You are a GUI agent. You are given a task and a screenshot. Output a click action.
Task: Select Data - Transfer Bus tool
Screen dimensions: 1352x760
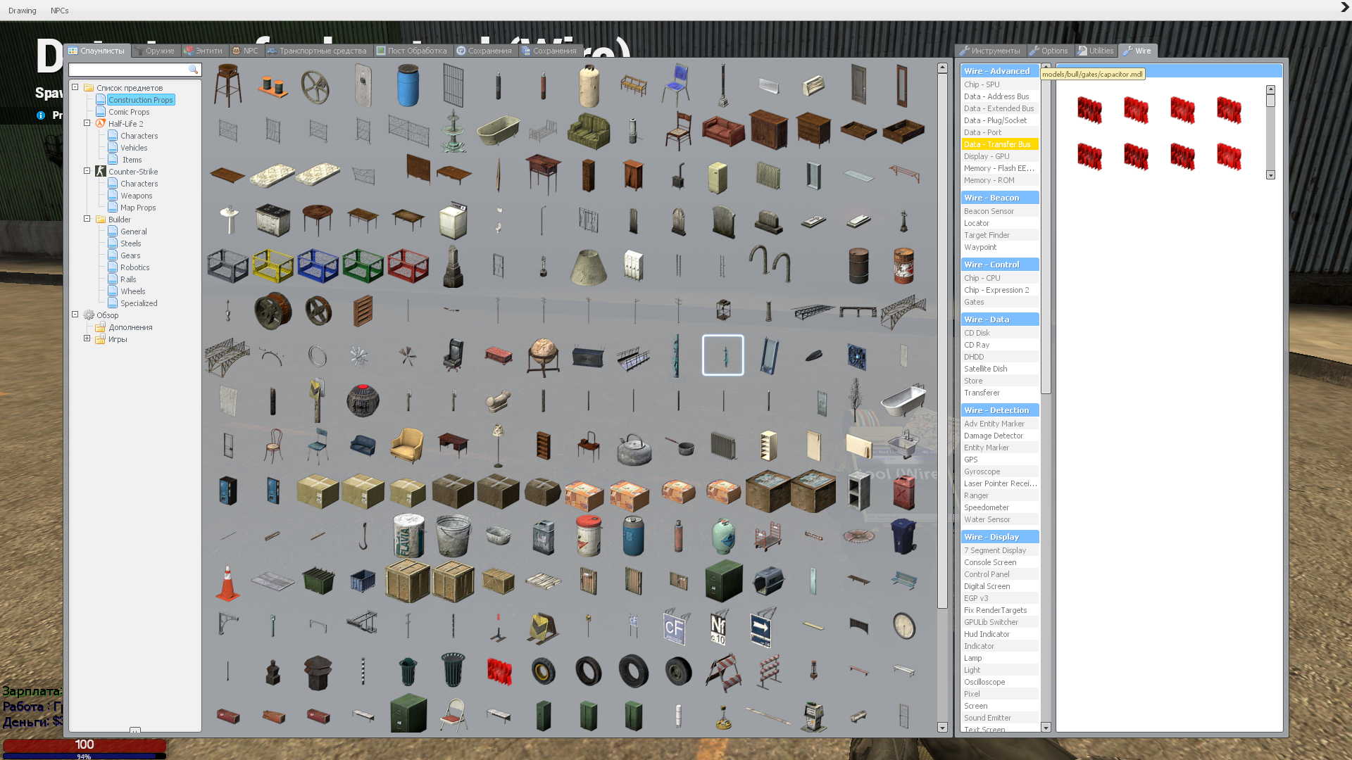(x=1000, y=144)
